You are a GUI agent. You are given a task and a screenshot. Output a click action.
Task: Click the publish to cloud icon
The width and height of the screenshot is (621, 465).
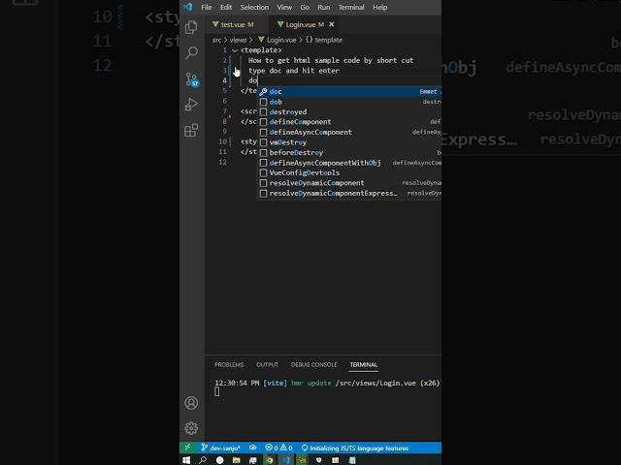click(252, 448)
